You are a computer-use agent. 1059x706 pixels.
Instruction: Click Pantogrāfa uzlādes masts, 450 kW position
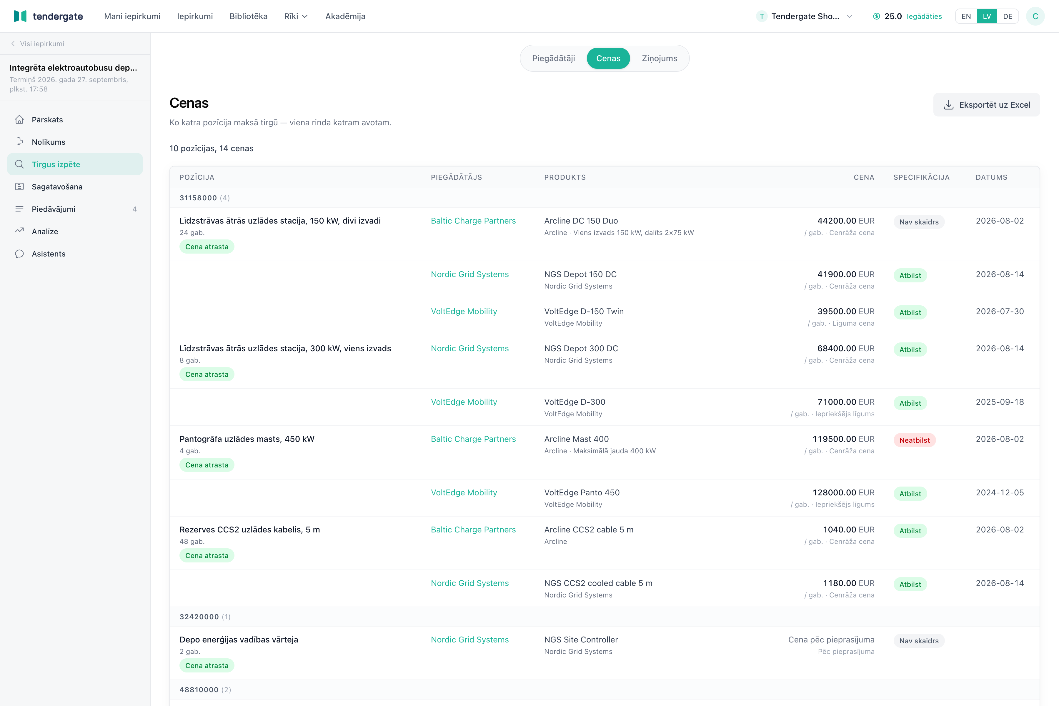coord(247,439)
